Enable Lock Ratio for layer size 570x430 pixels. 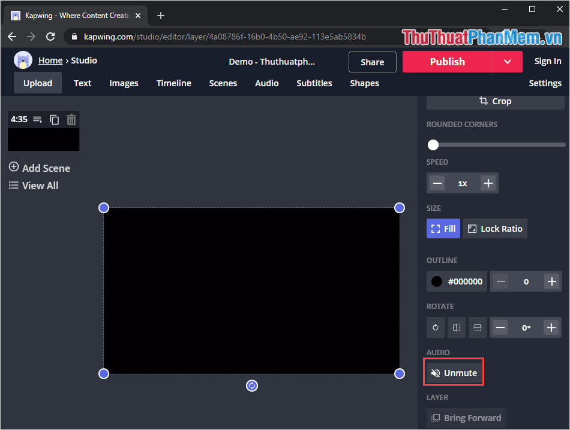coord(494,228)
